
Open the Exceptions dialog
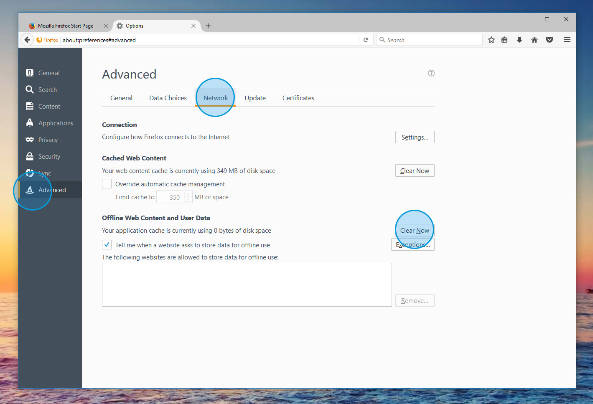412,245
